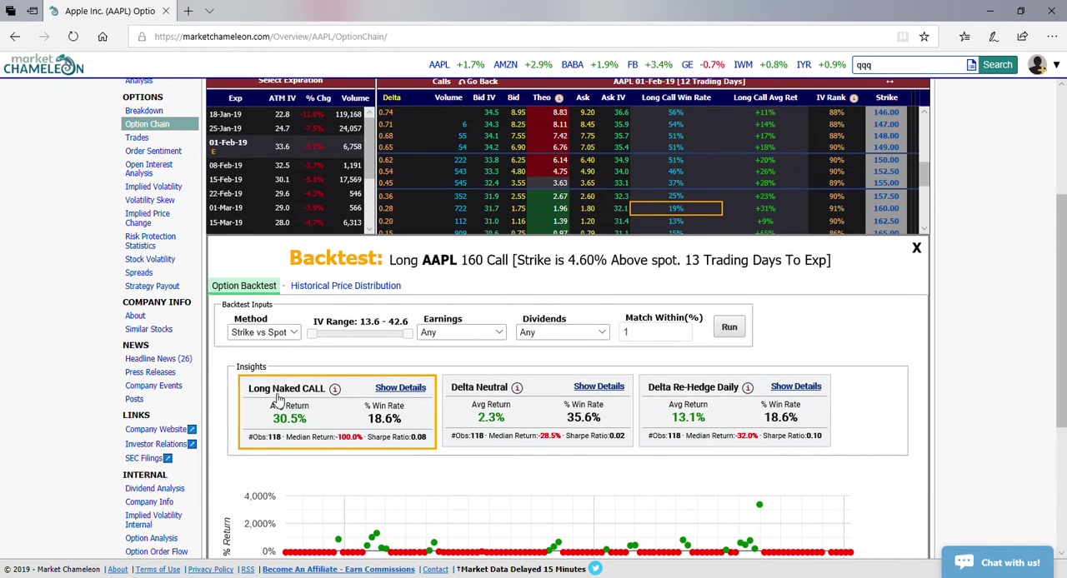Click the external link icon beside Company Website
Image resolution: width=1067 pixels, height=578 pixels.
[x=192, y=430]
